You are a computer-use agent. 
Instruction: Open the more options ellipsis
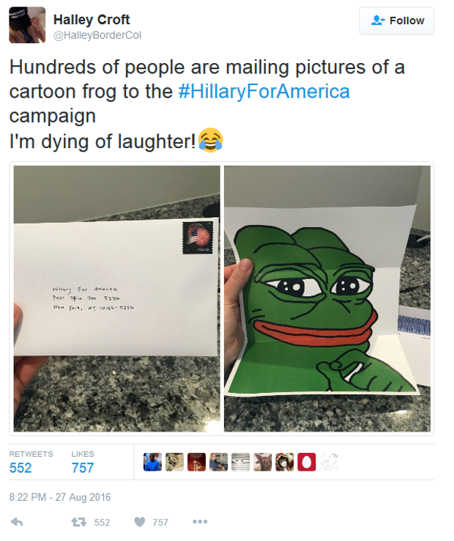pos(200,522)
